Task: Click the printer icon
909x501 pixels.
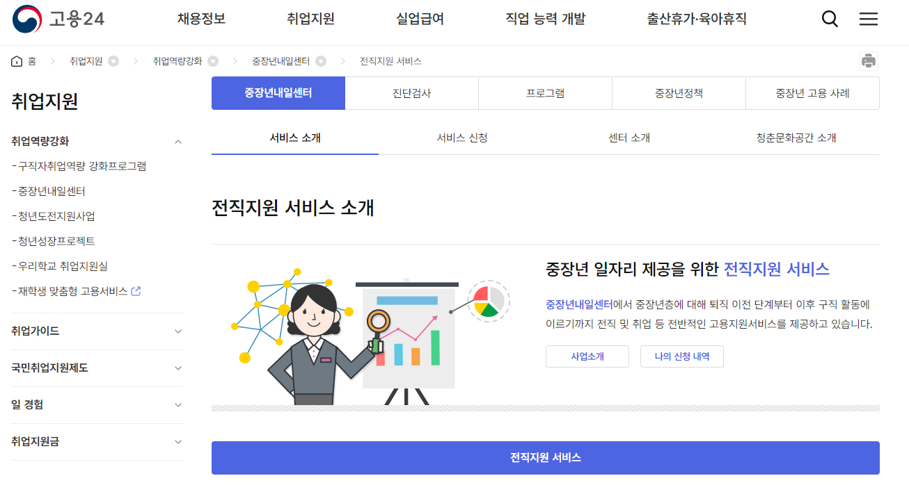Action: pyautogui.click(x=869, y=61)
